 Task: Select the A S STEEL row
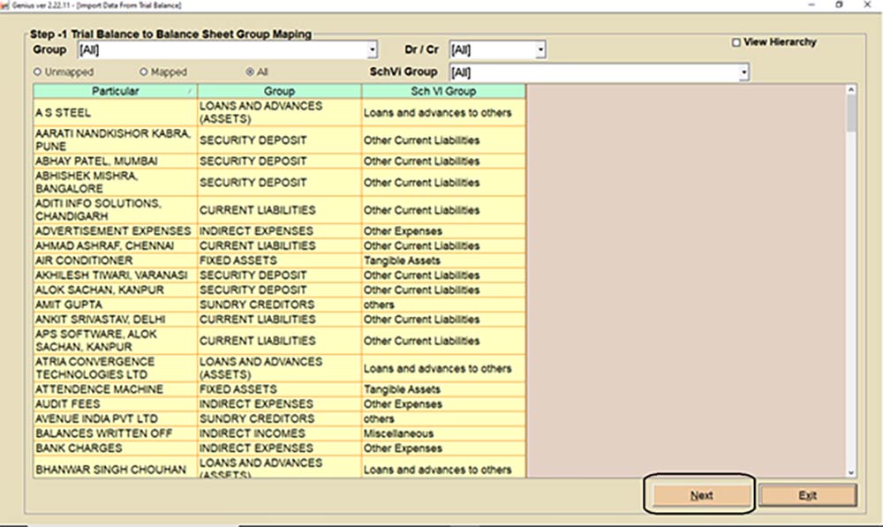click(x=279, y=113)
